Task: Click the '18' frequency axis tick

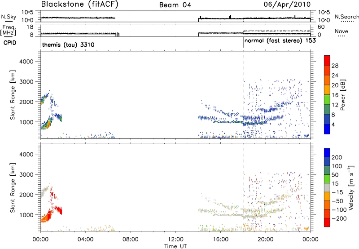Action: point(30,27)
